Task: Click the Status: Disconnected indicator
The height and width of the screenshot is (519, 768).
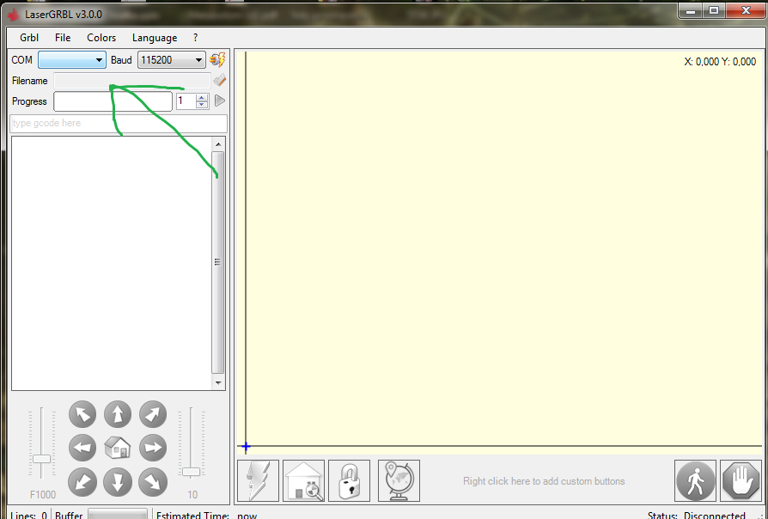Action: pos(697,515)
